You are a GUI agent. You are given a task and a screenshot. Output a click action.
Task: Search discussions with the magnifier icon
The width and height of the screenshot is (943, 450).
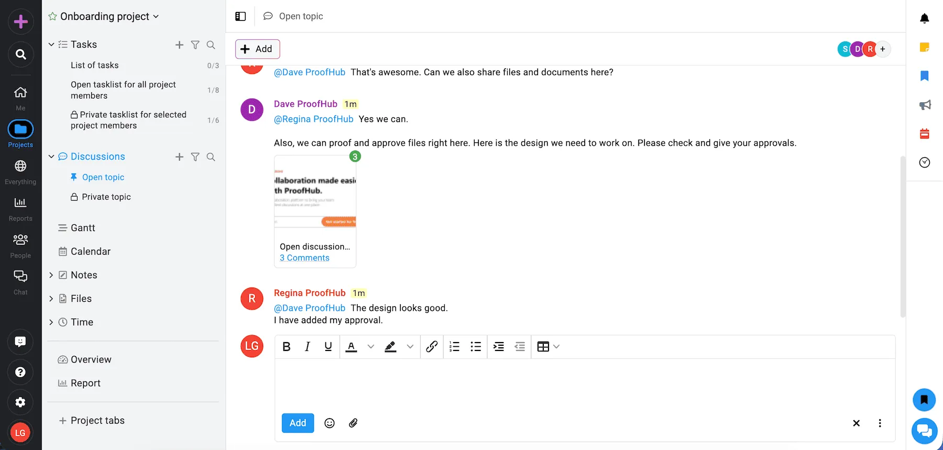point(211,157)
